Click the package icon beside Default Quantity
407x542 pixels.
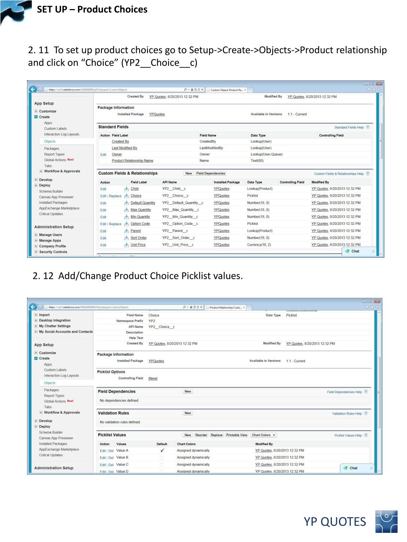click(126, 203)
